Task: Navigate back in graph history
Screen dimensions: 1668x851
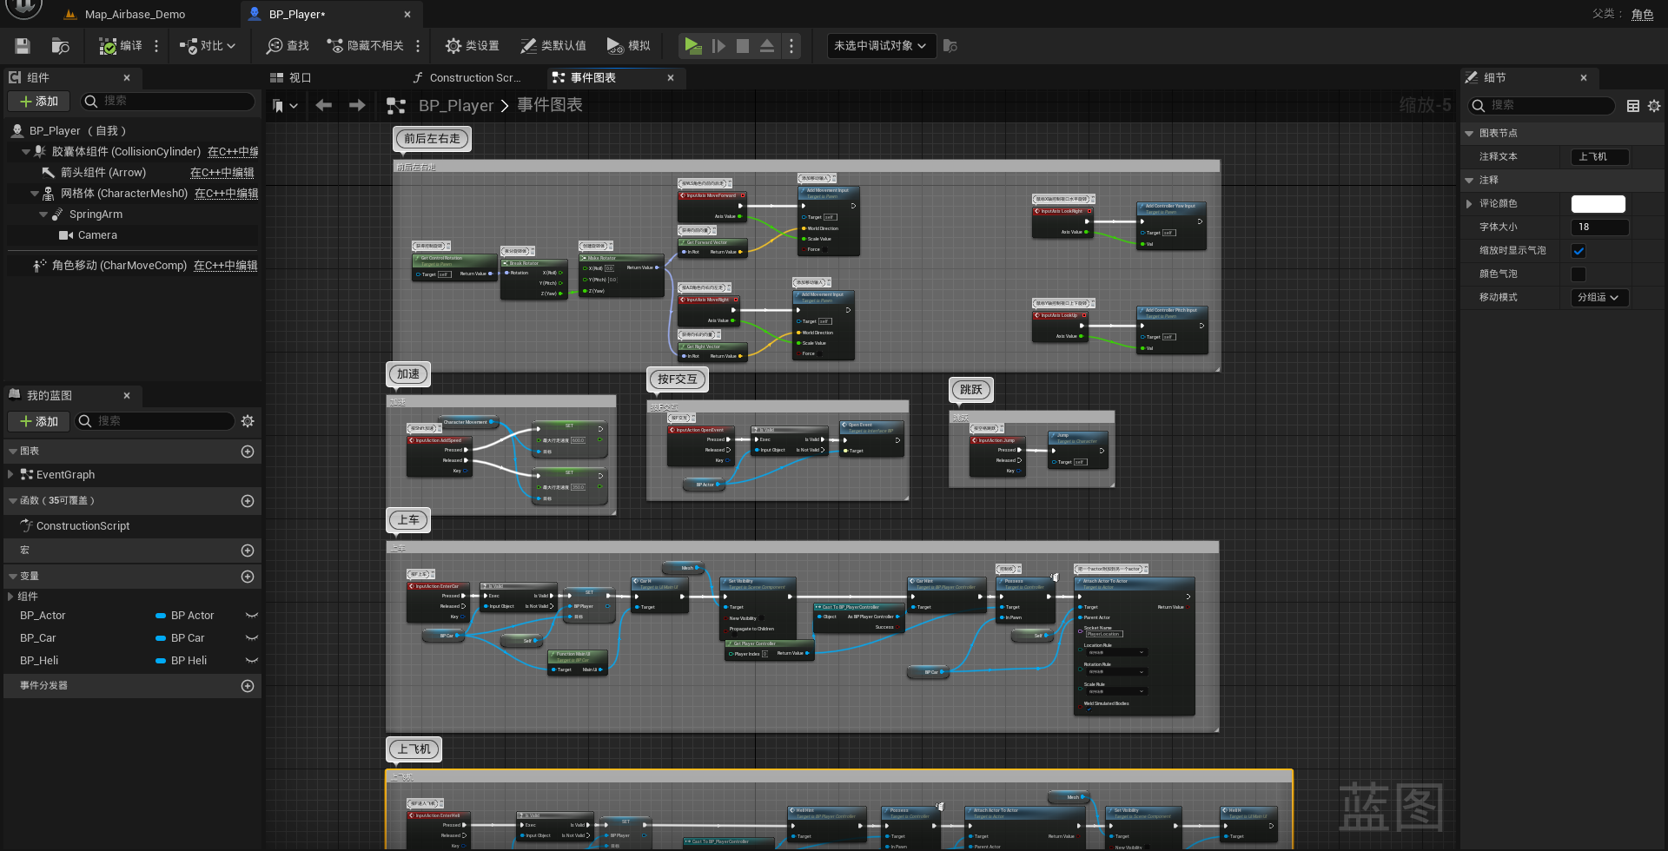Action: pyautogui.click(x=324, y=105)
